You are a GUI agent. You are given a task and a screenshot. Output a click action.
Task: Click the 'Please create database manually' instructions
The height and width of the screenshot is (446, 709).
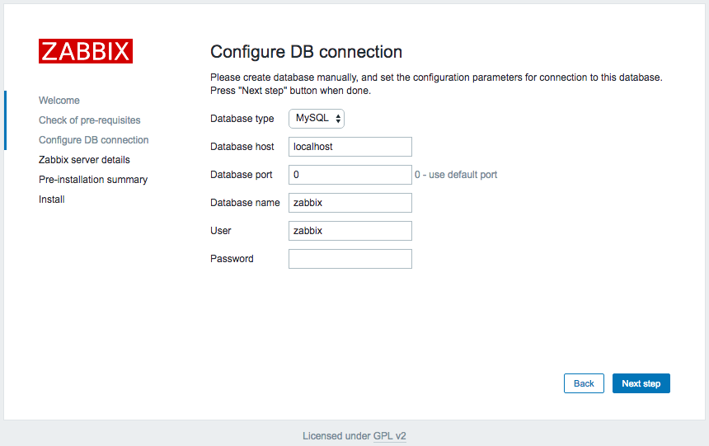click(x=436, y=84)
